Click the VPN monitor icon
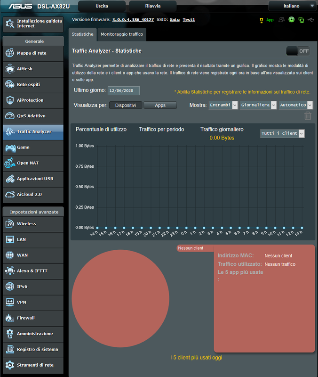 click(x=10, y=302)
